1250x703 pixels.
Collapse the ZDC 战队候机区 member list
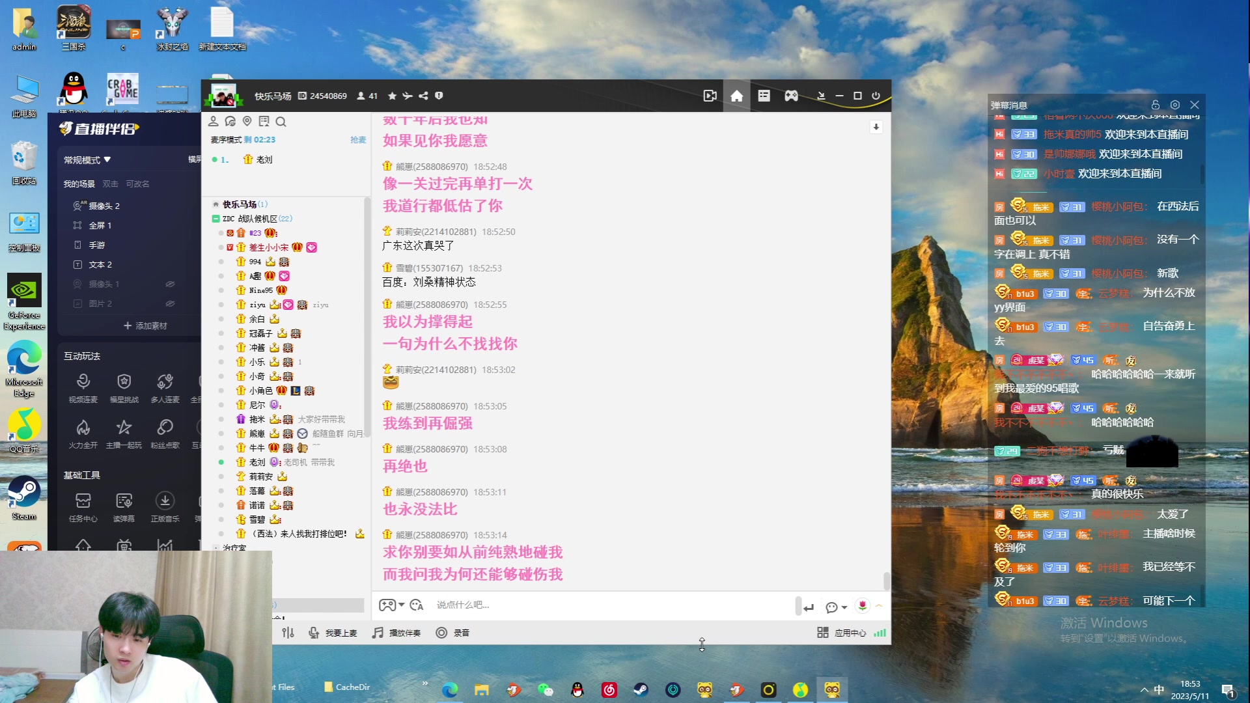pyautogui.click(x=216, y=219)
